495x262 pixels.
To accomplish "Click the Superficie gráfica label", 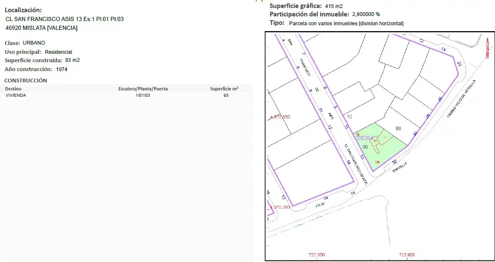I will tap(296, 6).
